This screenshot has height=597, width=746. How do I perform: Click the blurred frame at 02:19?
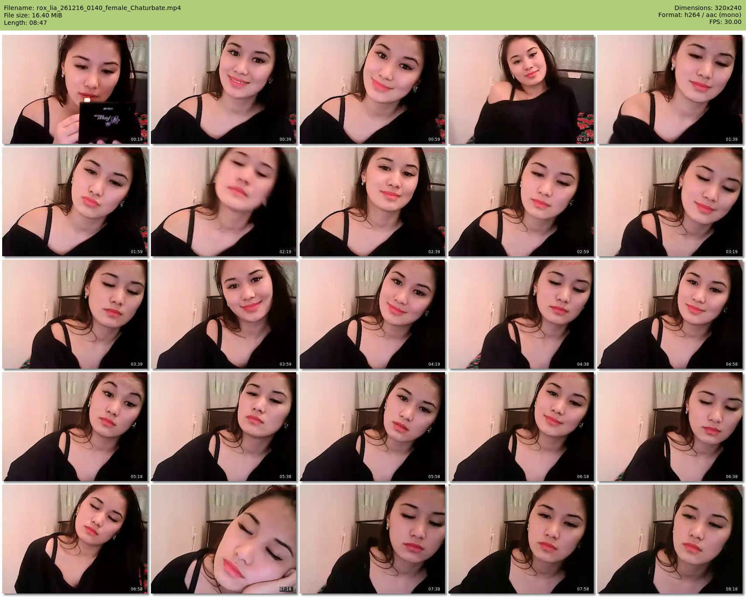pyautogui.click(x=223, y=202)
